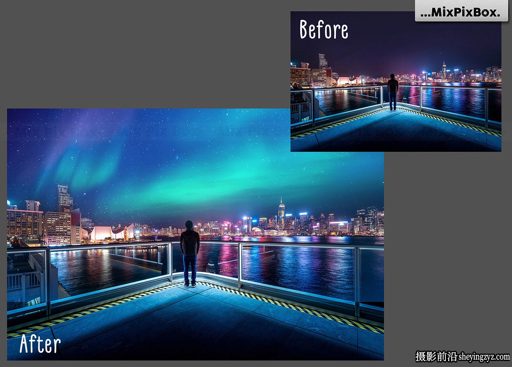This screenshot has width=512, height=367.
Task: Click the 'Before' label text
Action: (324, 30)
